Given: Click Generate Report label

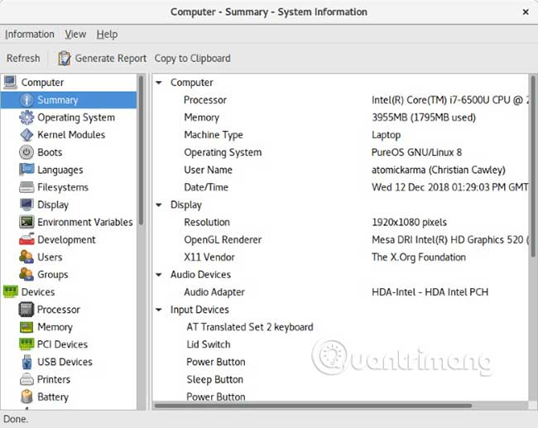Looking at the screenshot, I should click(x=110, y=58).
